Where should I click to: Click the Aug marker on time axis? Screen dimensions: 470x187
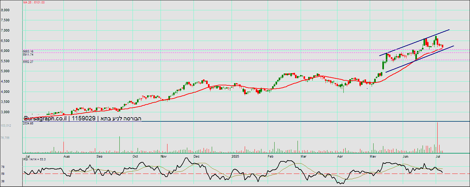[x=66, y=156]
